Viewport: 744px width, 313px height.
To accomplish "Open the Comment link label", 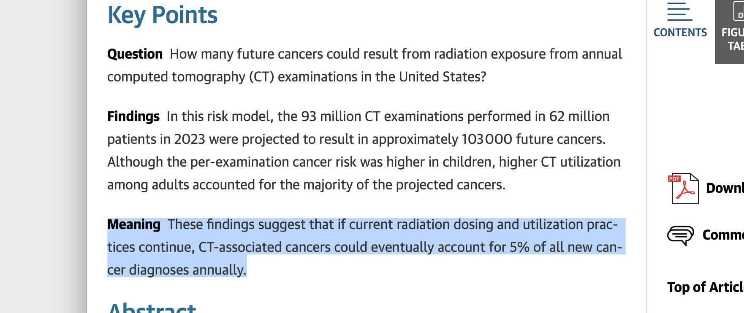I will tap(723, 235).
